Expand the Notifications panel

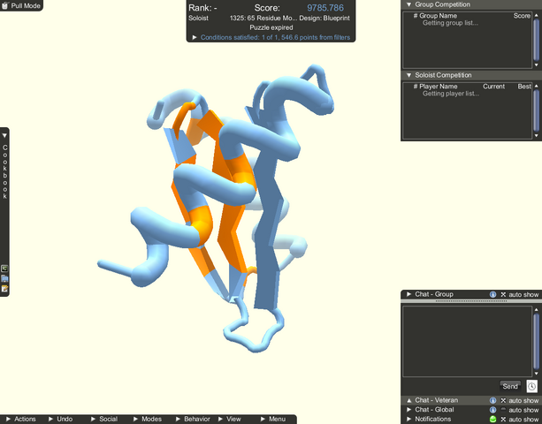click(409, 419)
